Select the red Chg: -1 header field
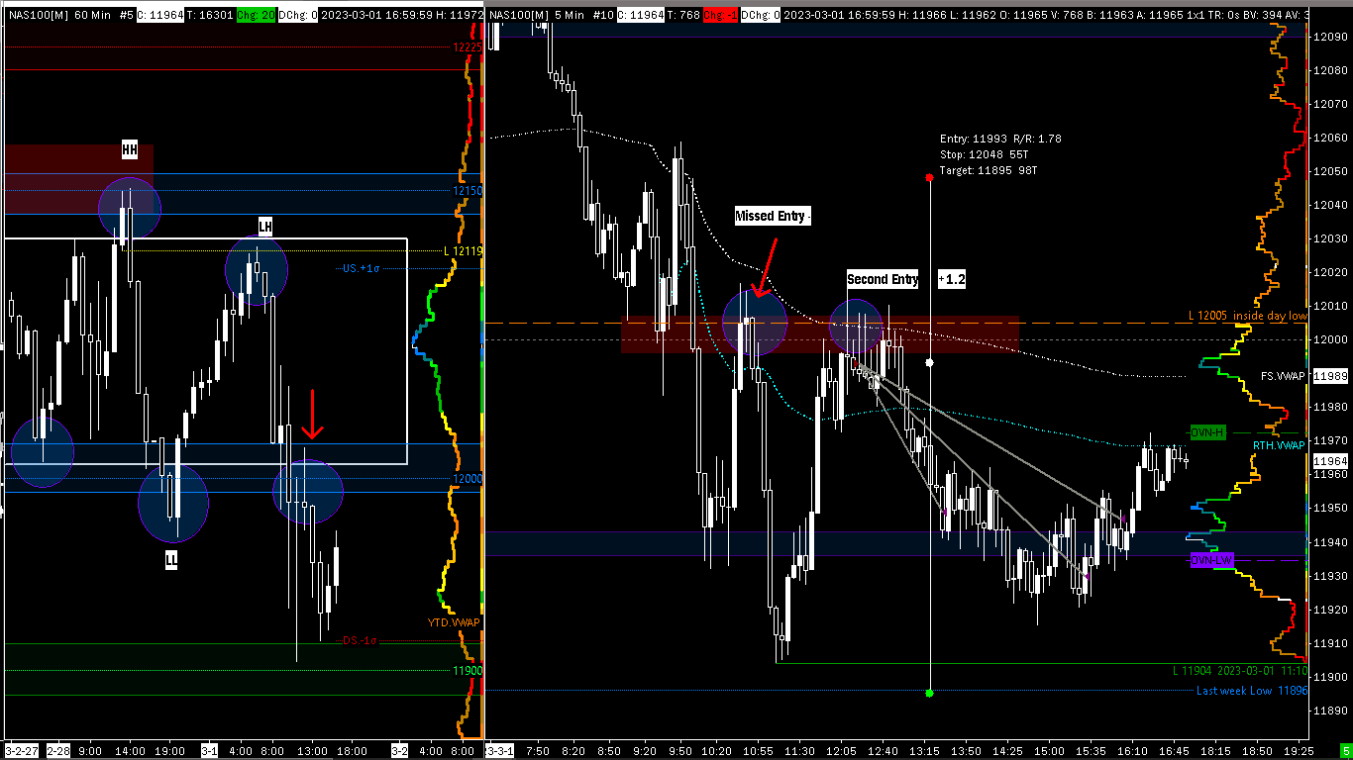 pyautogui.click(x=719, y=16)
